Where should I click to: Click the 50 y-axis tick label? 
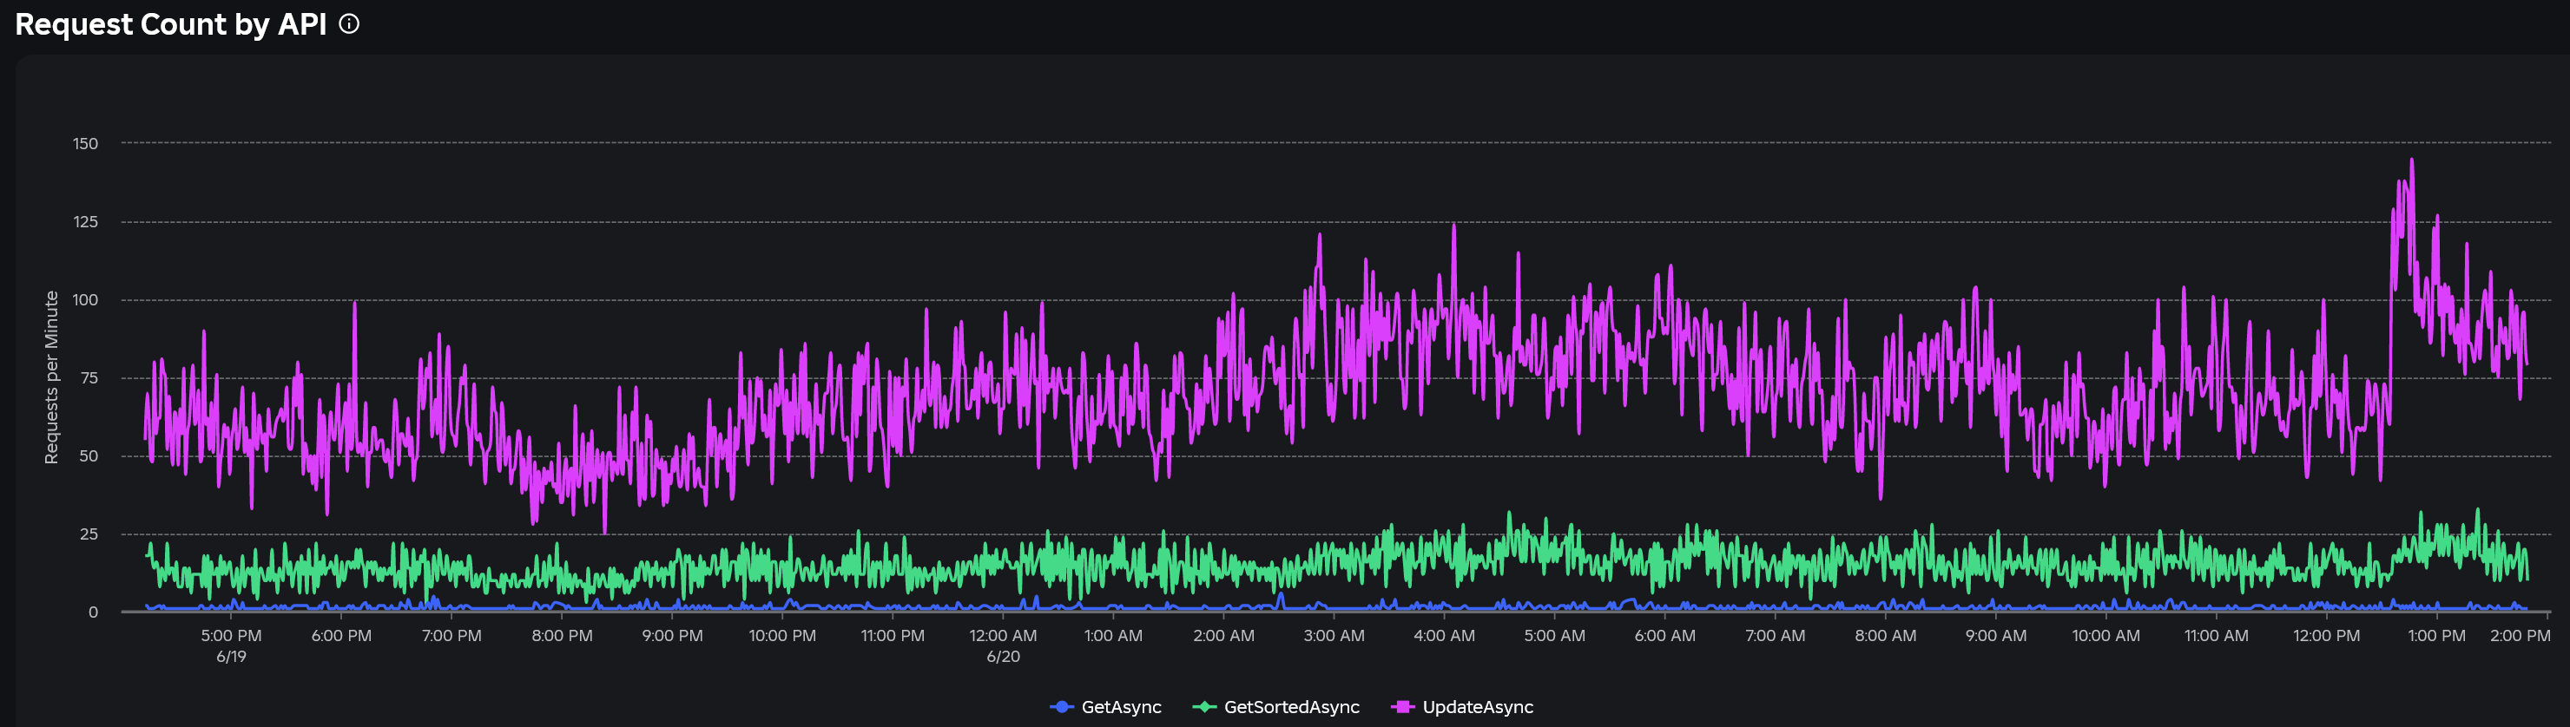click(x=89, y=455)
